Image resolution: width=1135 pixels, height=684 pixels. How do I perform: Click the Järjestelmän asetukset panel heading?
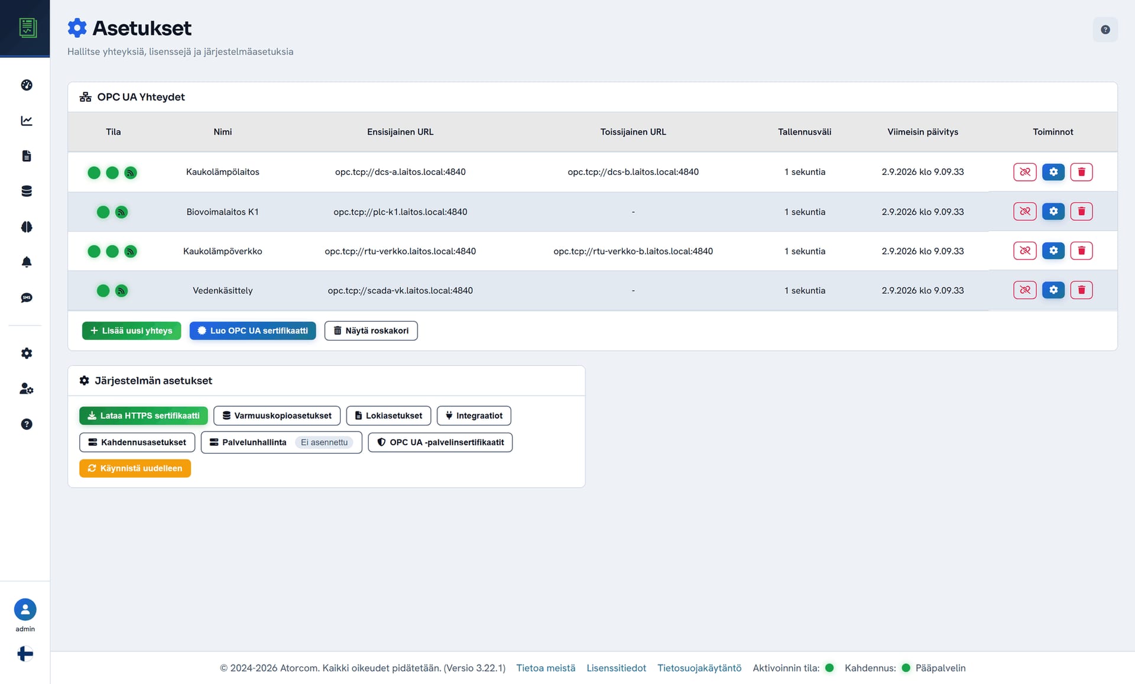[x=153, y=381]
